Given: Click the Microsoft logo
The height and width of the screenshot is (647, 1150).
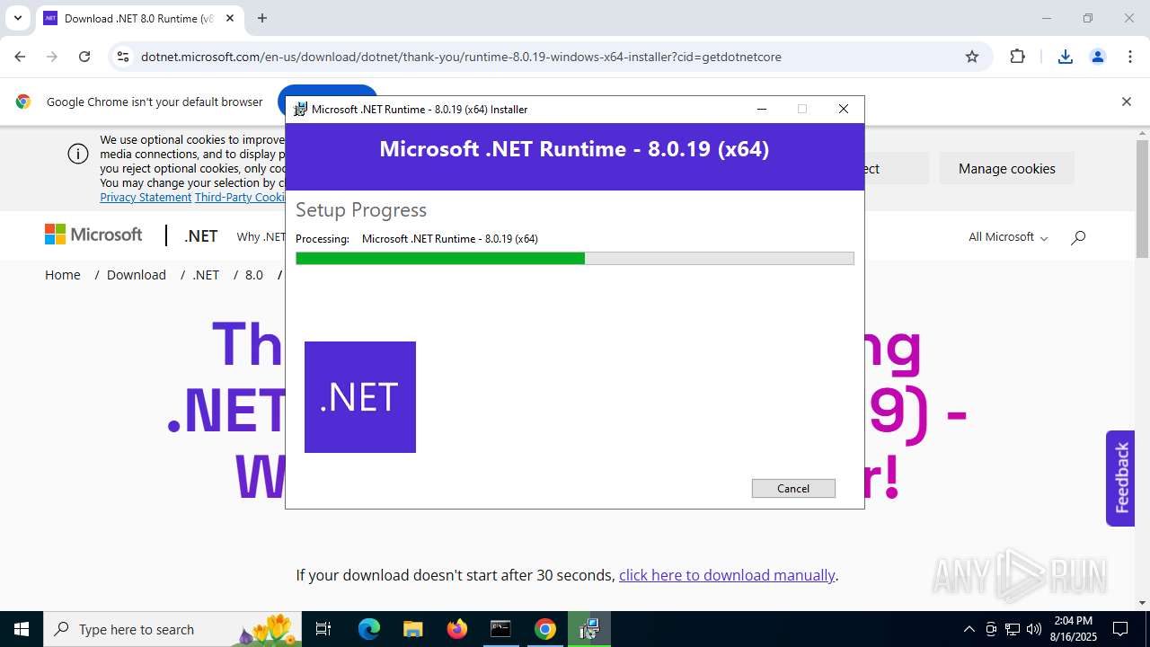Looking at the screenshot, I should (93, 235).
